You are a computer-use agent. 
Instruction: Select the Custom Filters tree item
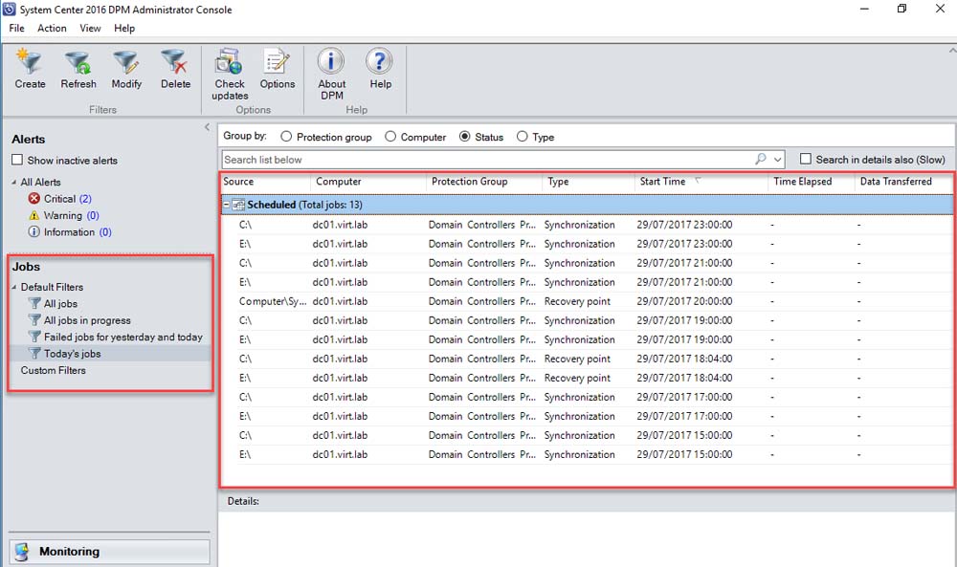click(53, 370)
